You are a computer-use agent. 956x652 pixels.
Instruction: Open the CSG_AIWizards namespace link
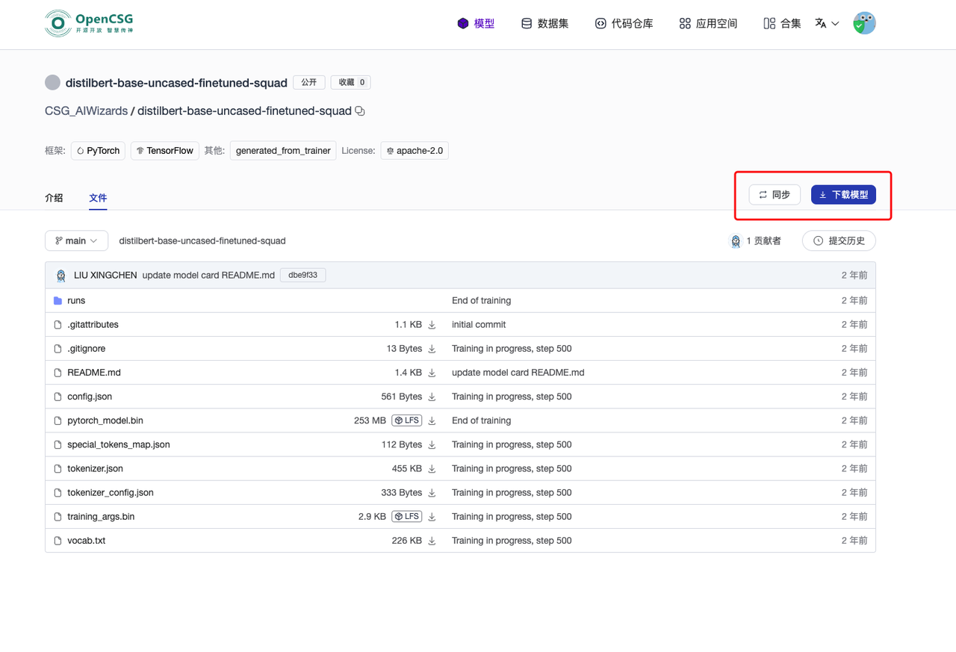tap(86, 111)
